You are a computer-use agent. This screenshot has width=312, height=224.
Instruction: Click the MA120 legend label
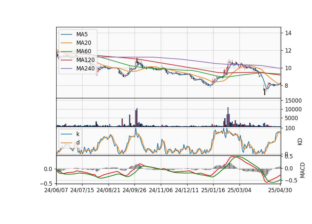pyautogui.click(x=85, y=60)
